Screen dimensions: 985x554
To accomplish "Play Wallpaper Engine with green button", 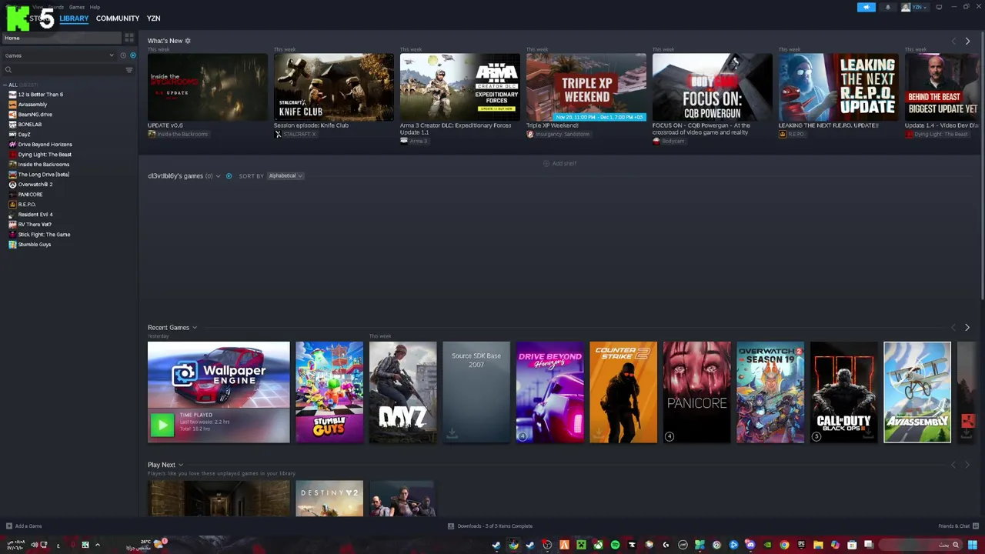I will coord(162,425).
